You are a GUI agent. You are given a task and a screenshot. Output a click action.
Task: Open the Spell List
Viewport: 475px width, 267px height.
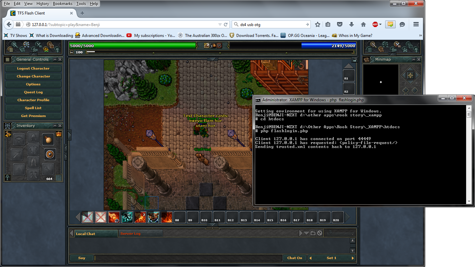tap(33, 108)
